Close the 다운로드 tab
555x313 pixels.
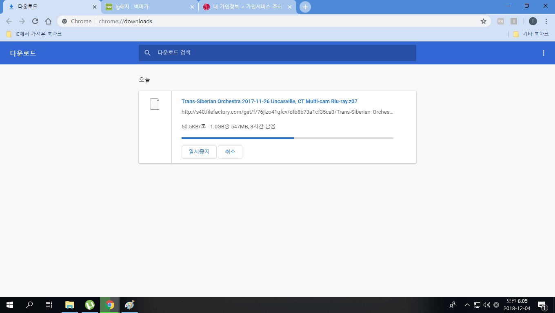coord(95,7)
